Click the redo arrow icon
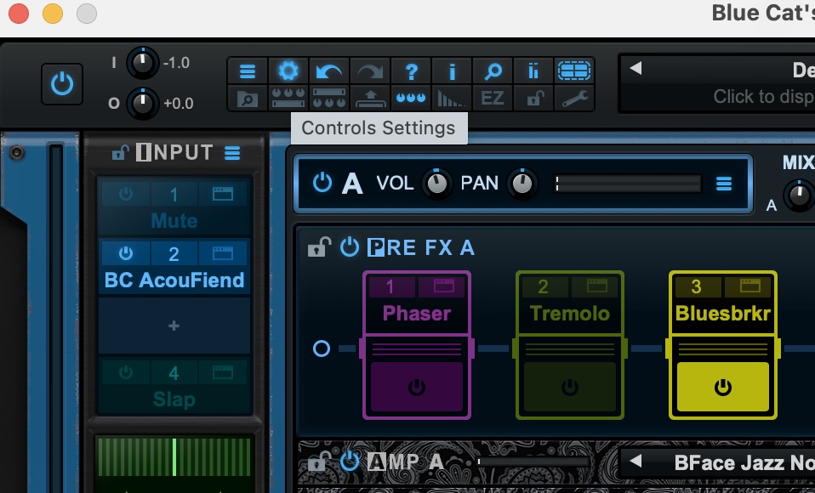Screen dimensions: 815x493 click(x=370, y=71)
